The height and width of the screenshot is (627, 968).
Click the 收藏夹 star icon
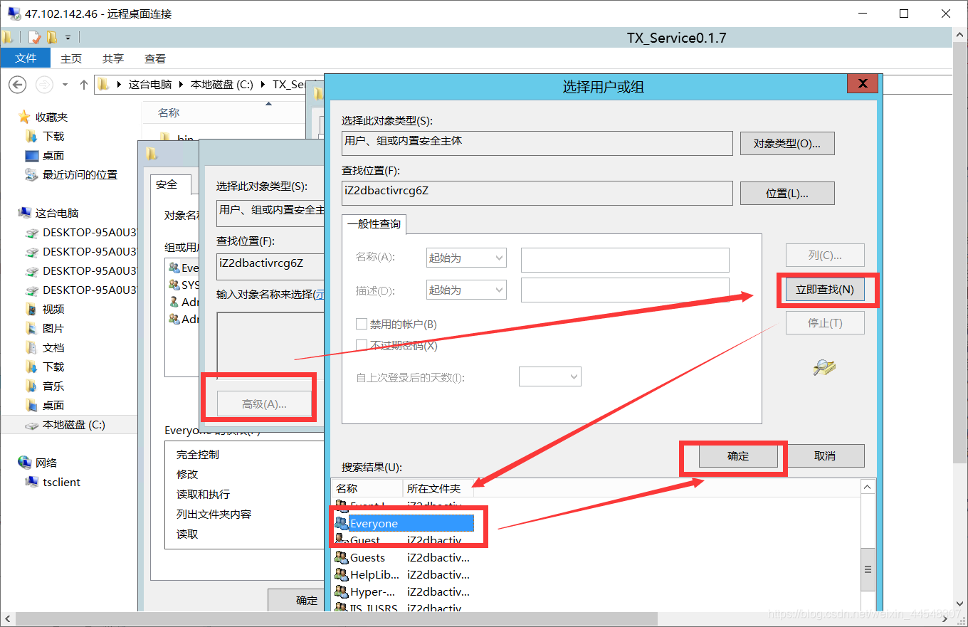(25, 117)
